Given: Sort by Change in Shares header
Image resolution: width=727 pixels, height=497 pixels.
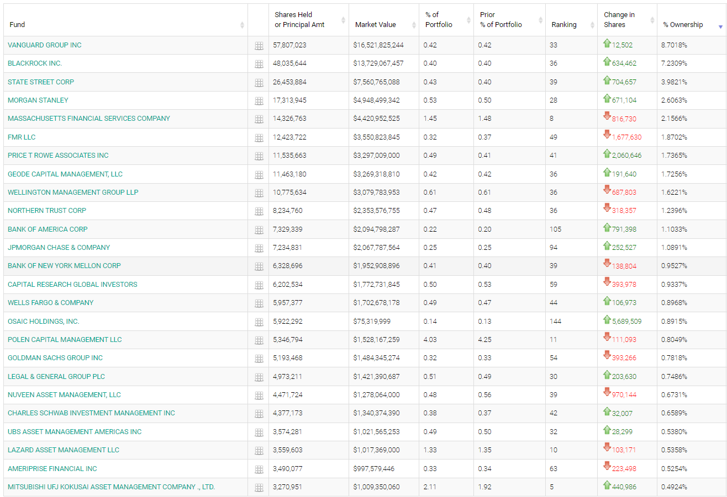Looking at the screenshot, I should [x=627, y=20].
